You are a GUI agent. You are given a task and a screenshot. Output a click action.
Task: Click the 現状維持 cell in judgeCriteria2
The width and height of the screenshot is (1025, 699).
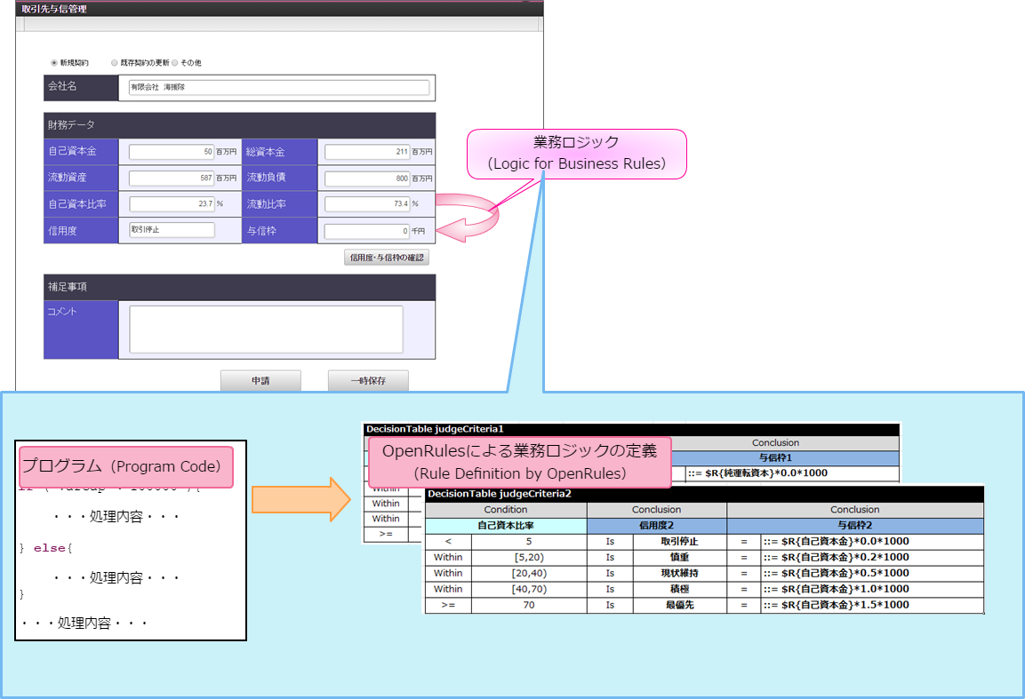(679, 573)
